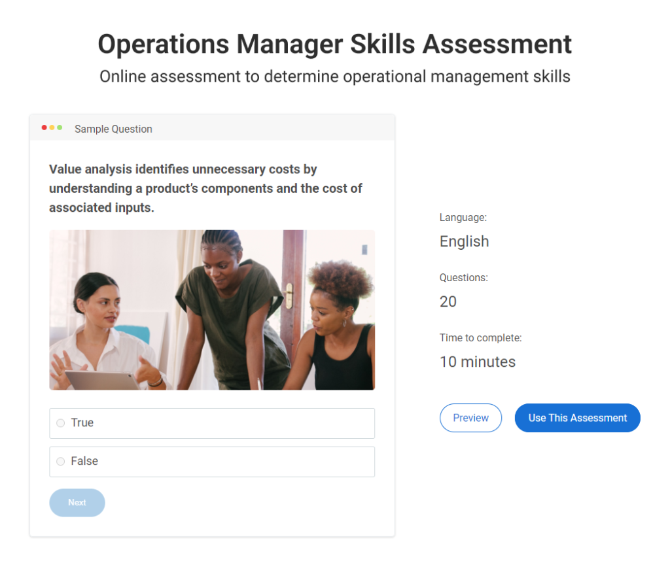
Task: Click the Questions: label
Action: 463,277
